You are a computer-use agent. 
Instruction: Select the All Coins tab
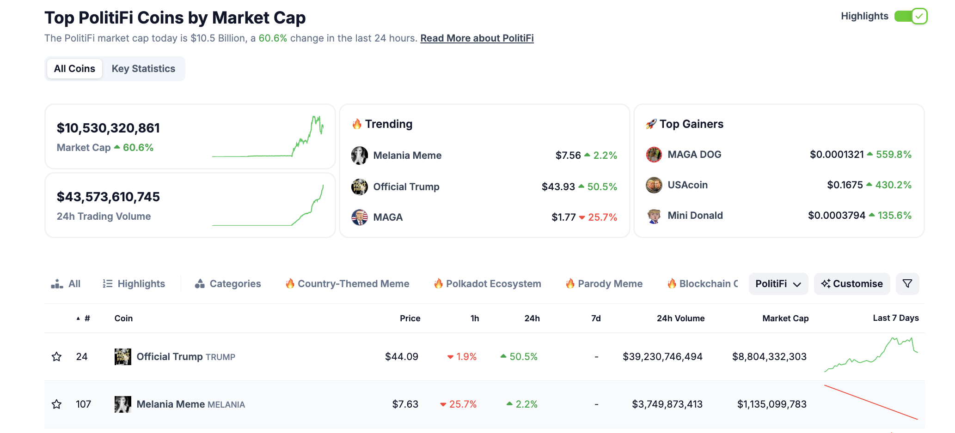click(x=74, y=69)
